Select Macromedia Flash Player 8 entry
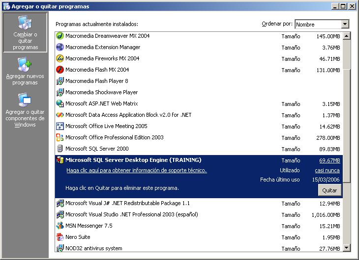The image size is (359, 260). pyautogui.click(x=199, y=81)
